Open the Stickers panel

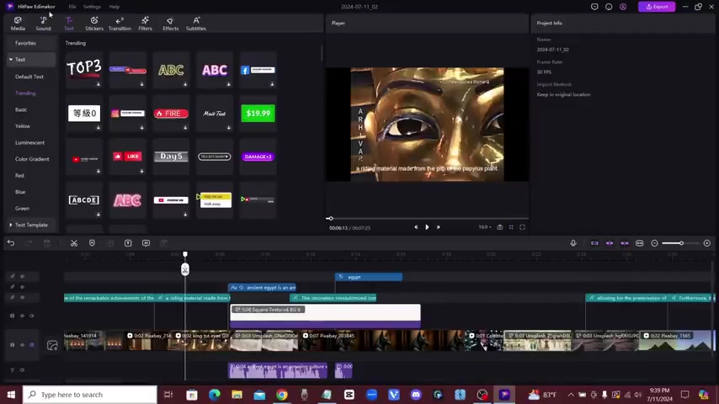click(94, 24)
